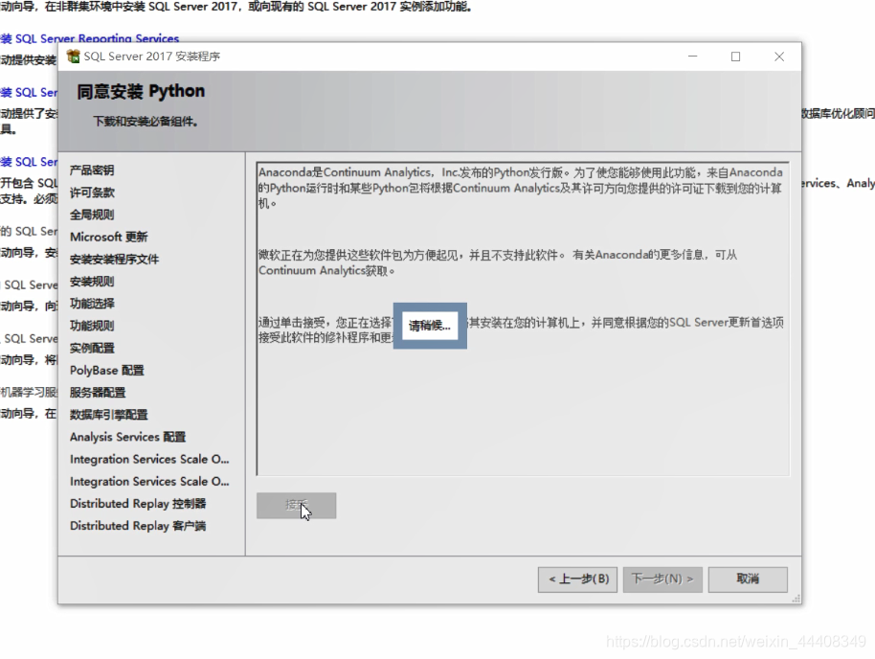Cancel setup with 取消 button
This screenshot has height=659, width=875.
pyautogui.click(x=748, y=579)
